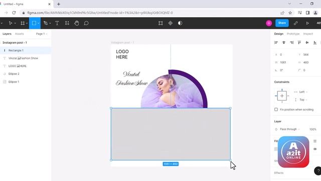Select the Move tool arrow
321x181 pixels.
(x=10, y=23)
